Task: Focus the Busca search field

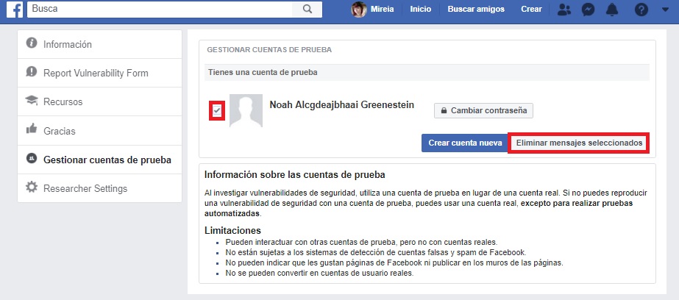Action: 160,9
